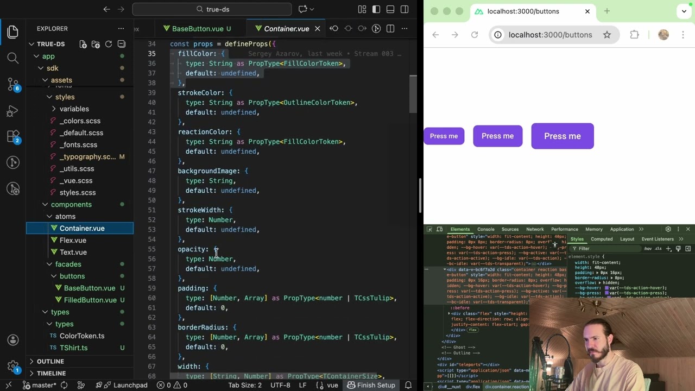The image size is (695, 391).
Task: Open the Layout tab in styles pane
Action: (627, 239)
